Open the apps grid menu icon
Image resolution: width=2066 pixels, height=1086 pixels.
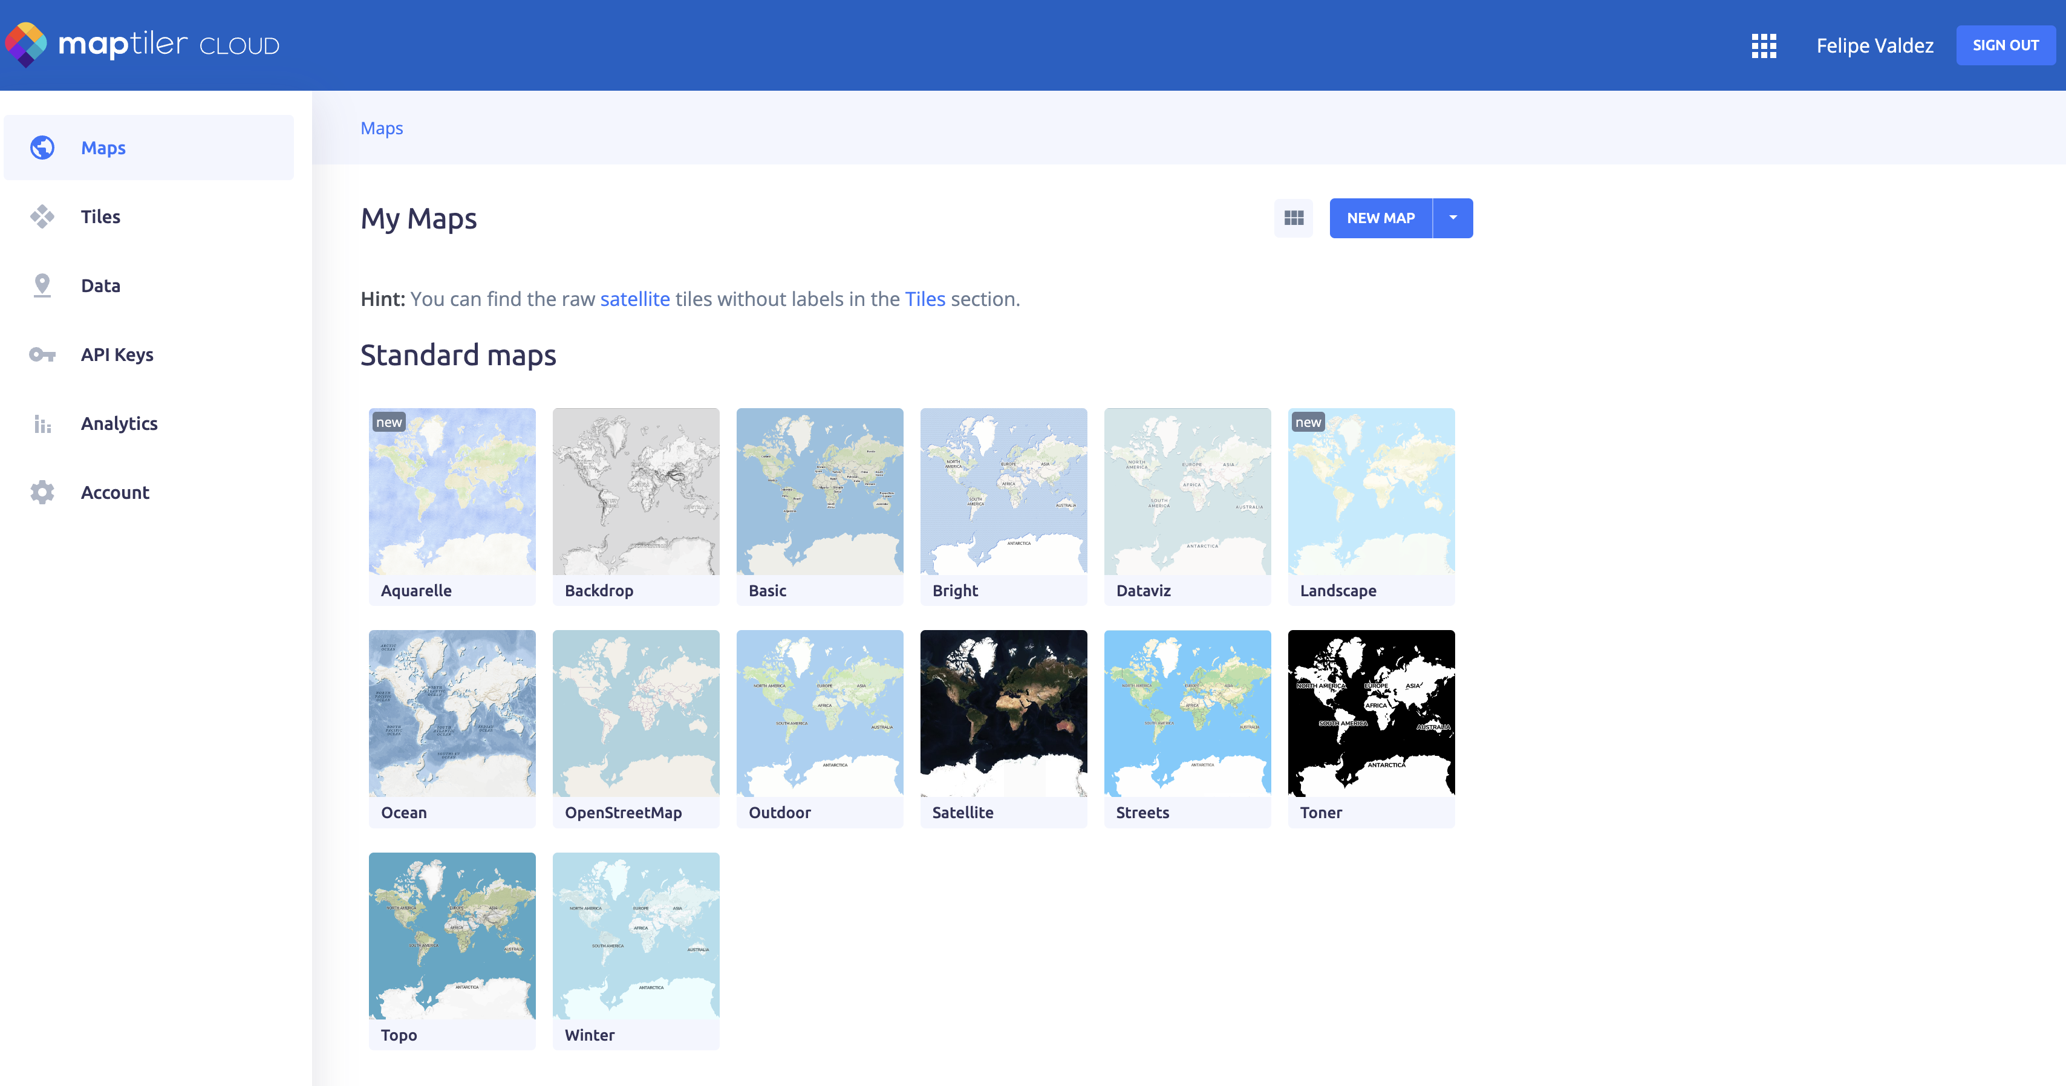pyautogui.click(x=1764, y=46)
